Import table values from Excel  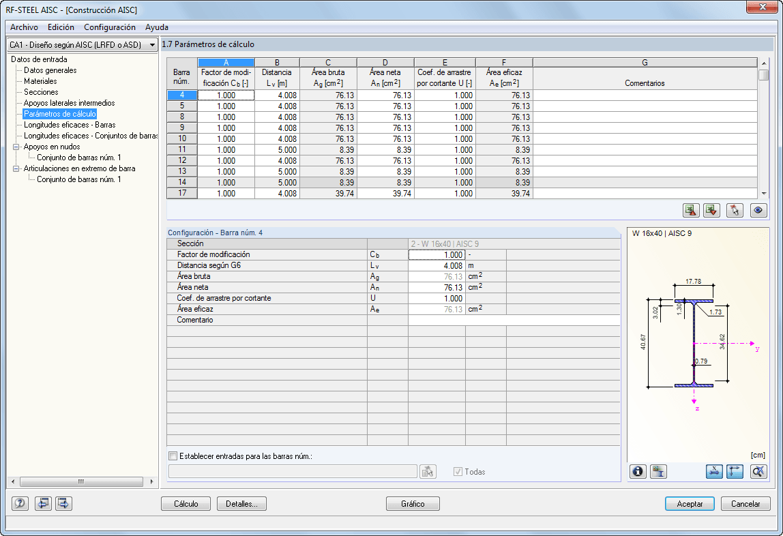coord(711,210)
